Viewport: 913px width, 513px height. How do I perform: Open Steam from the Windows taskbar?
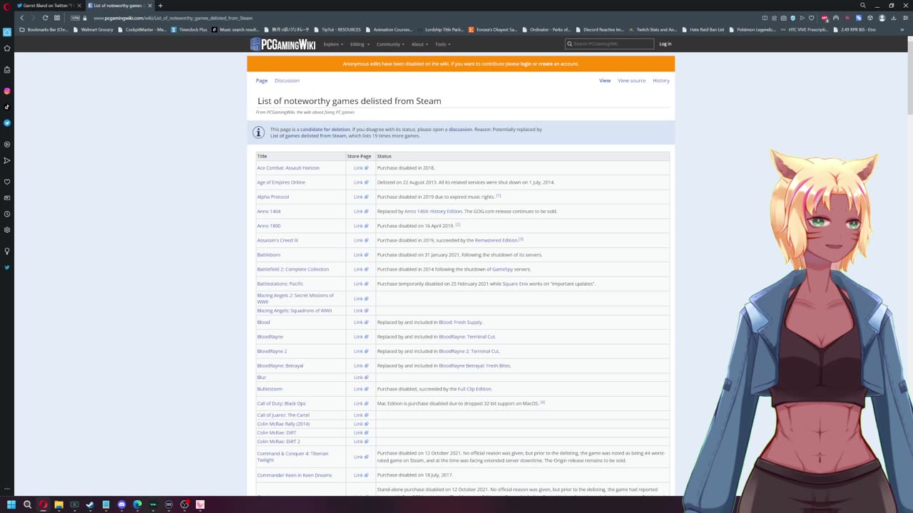click(x=90, y=504)
